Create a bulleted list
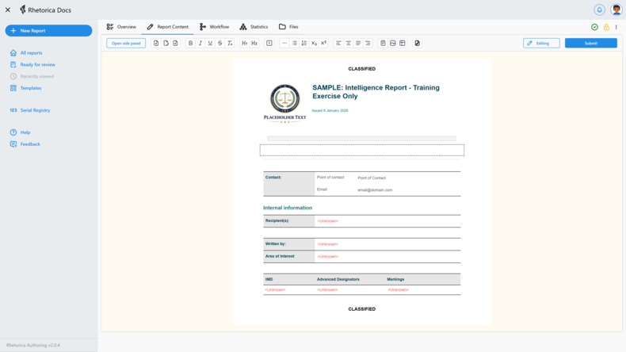The image size is (626, 352). pyautogui.click(x=294, y=43)
